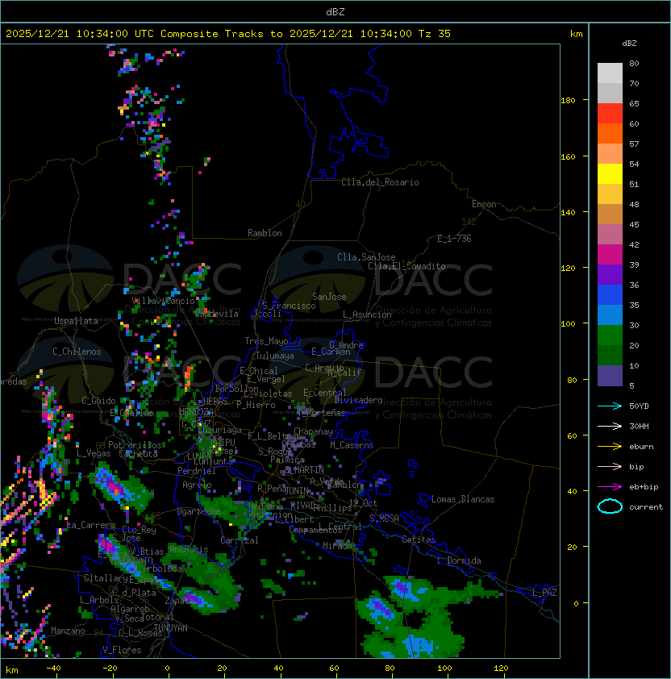
Task: Click the 'La_Carrera' map label
Action: (91, 525)
